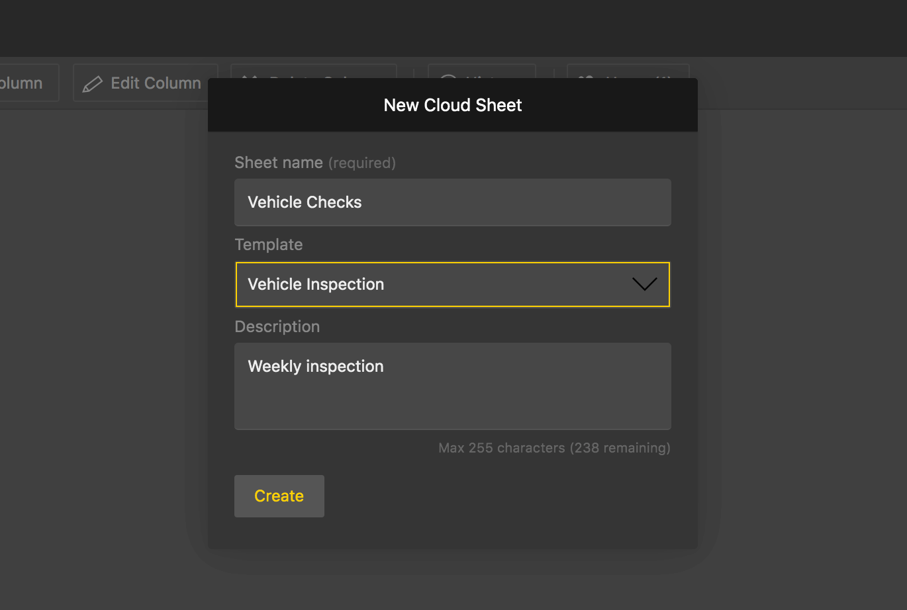Click the partially visible Add Column button
This screenshot has width=907, height=610.
[26, 83]
